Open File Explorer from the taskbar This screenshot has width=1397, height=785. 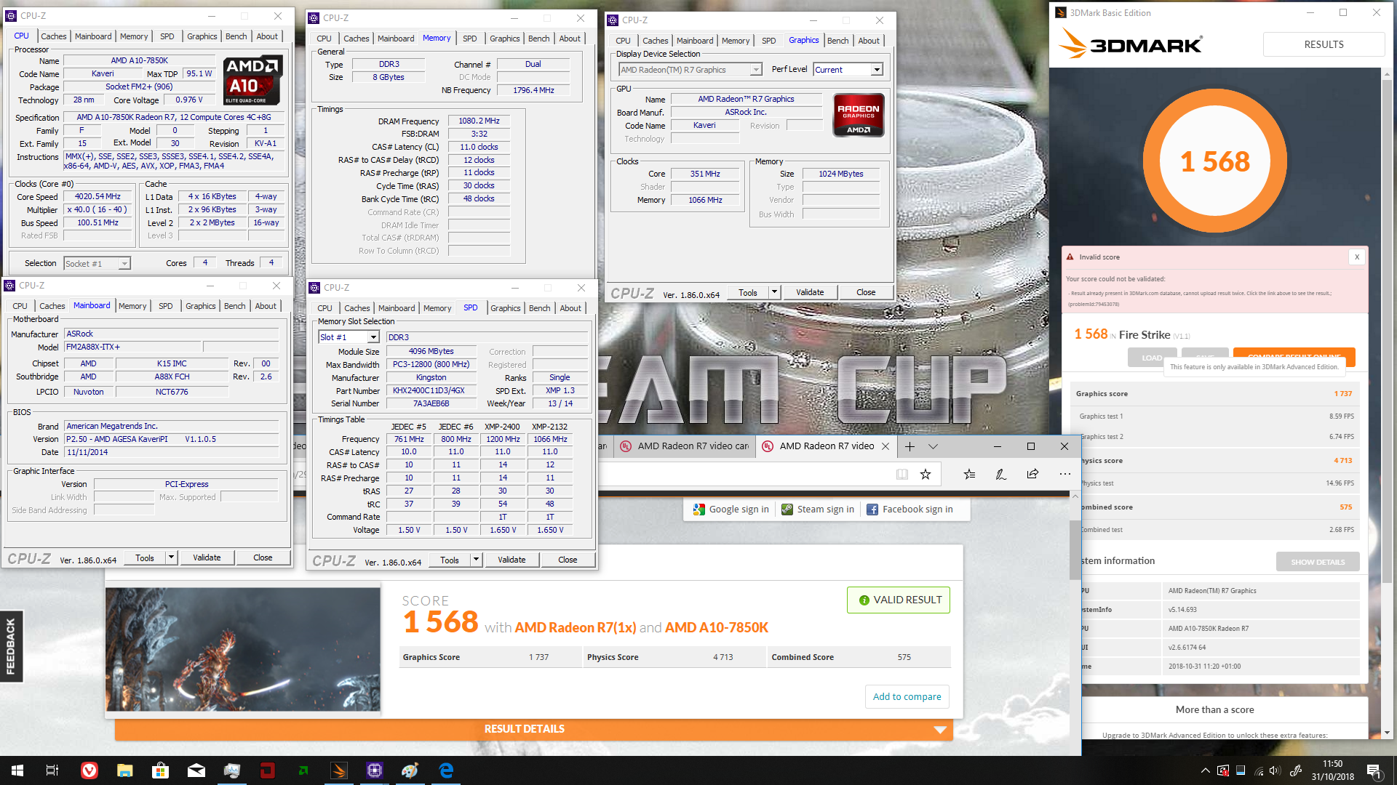124,770
